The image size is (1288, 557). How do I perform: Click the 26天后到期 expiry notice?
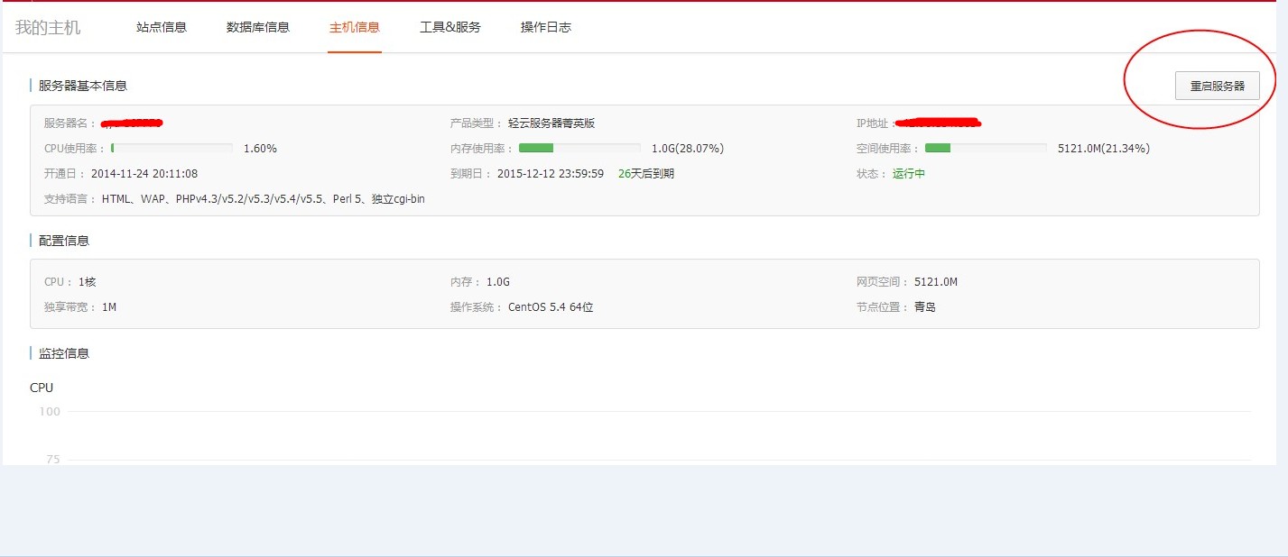click(x=645, y=174)
